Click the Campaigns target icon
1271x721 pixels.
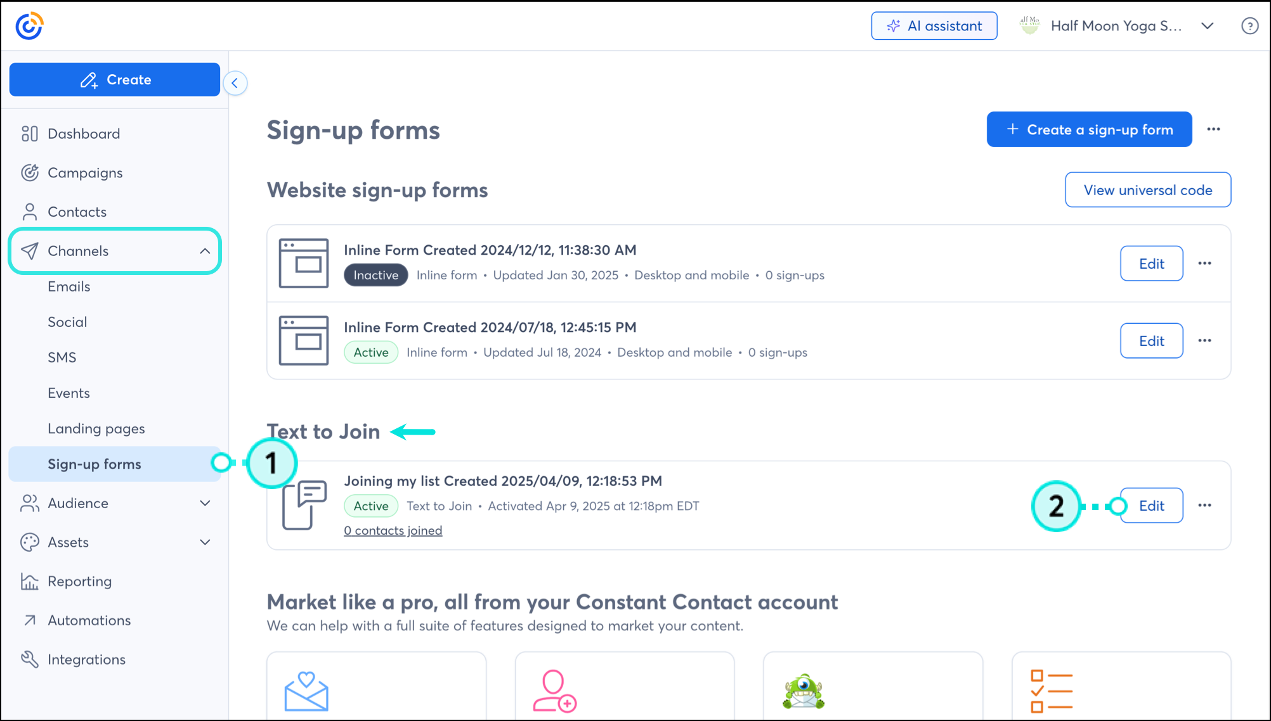pyautogui.click(x=29, y=172)
